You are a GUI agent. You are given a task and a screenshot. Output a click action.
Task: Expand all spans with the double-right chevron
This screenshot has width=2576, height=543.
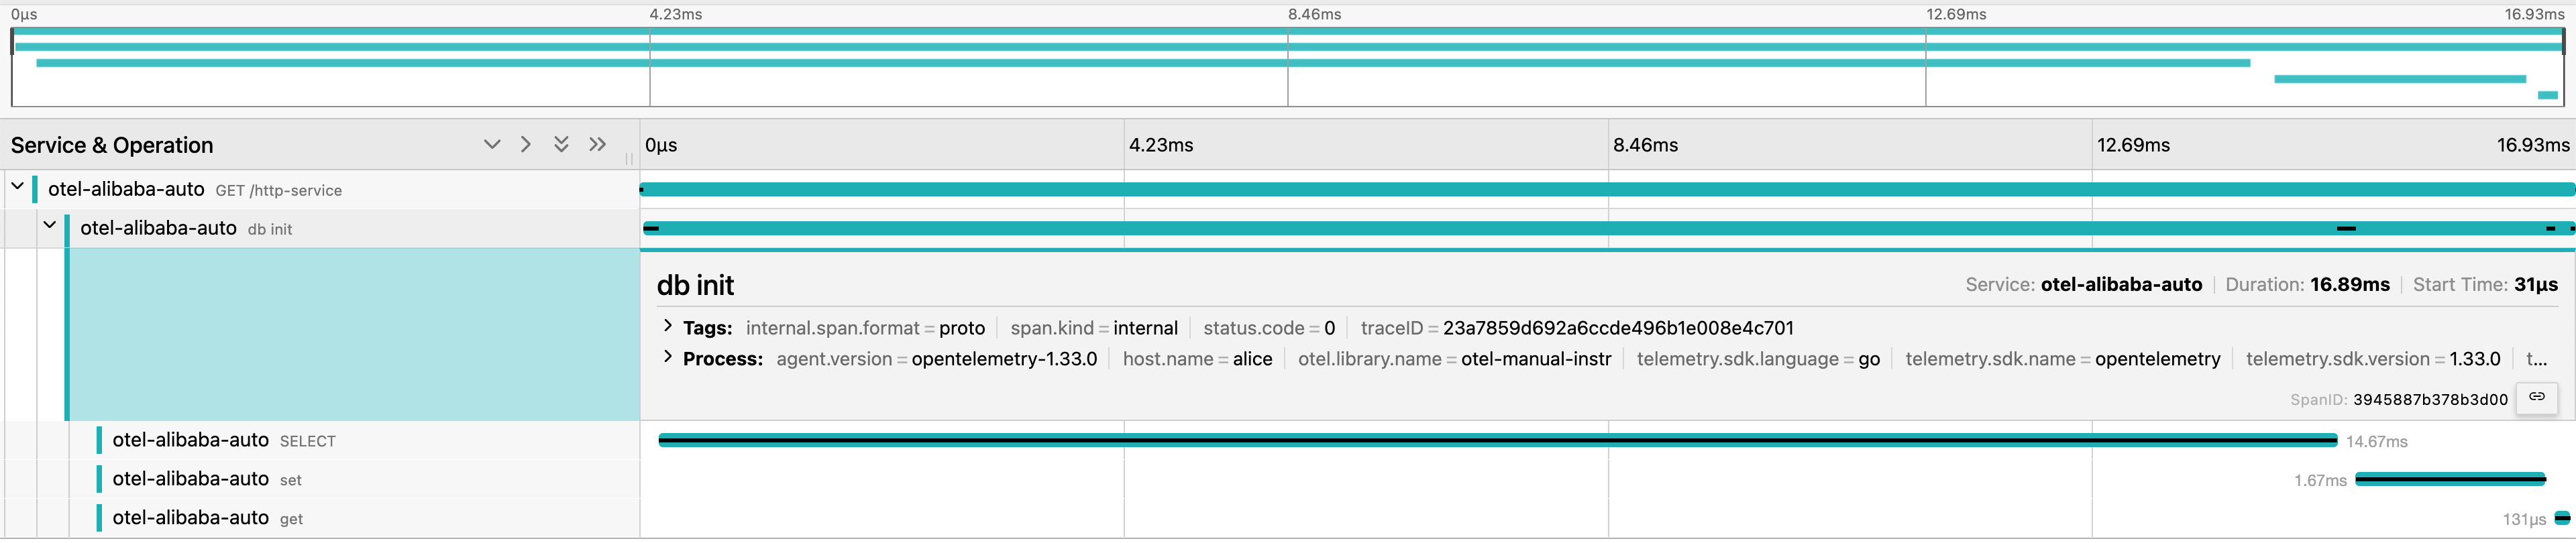(597, 145)
